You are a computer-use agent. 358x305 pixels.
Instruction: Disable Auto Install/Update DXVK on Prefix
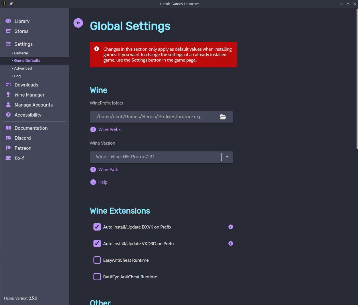click(x=97, y=227)
